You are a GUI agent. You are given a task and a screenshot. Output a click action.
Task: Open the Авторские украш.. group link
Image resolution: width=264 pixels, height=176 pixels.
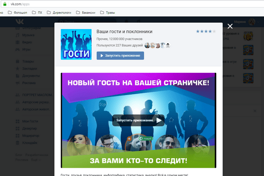[x=36, y=102]
